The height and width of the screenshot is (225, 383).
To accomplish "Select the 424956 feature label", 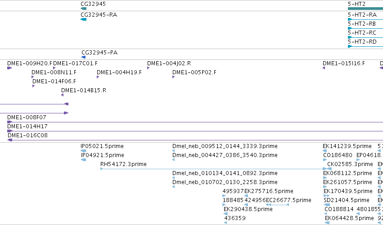I will pyautogui.click(x=255, y=200).
